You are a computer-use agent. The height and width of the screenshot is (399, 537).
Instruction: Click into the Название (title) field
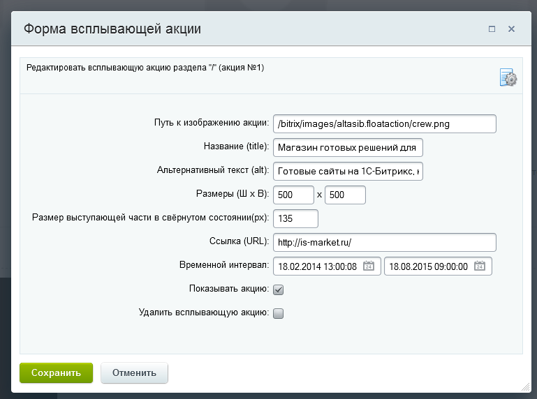348,147
